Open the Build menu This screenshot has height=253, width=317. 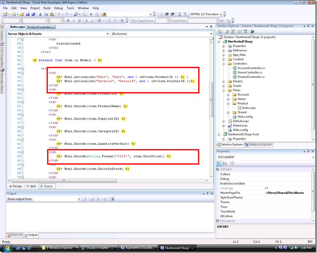(47, 8)
